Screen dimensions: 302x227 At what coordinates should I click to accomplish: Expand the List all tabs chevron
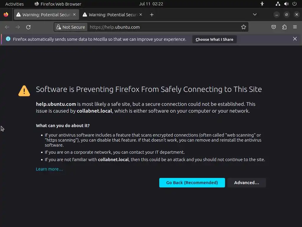tap(255, 14)
